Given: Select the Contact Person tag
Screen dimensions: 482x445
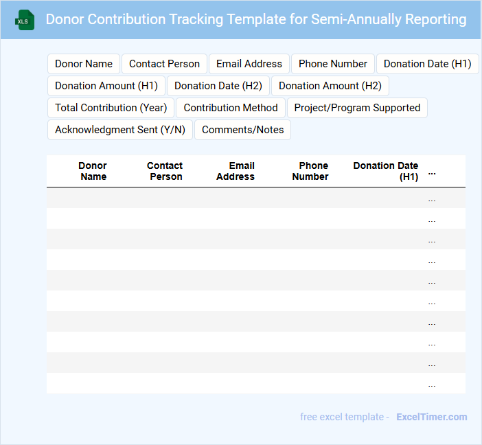Looking at the screenshot, I should click(x=164, y=64).
